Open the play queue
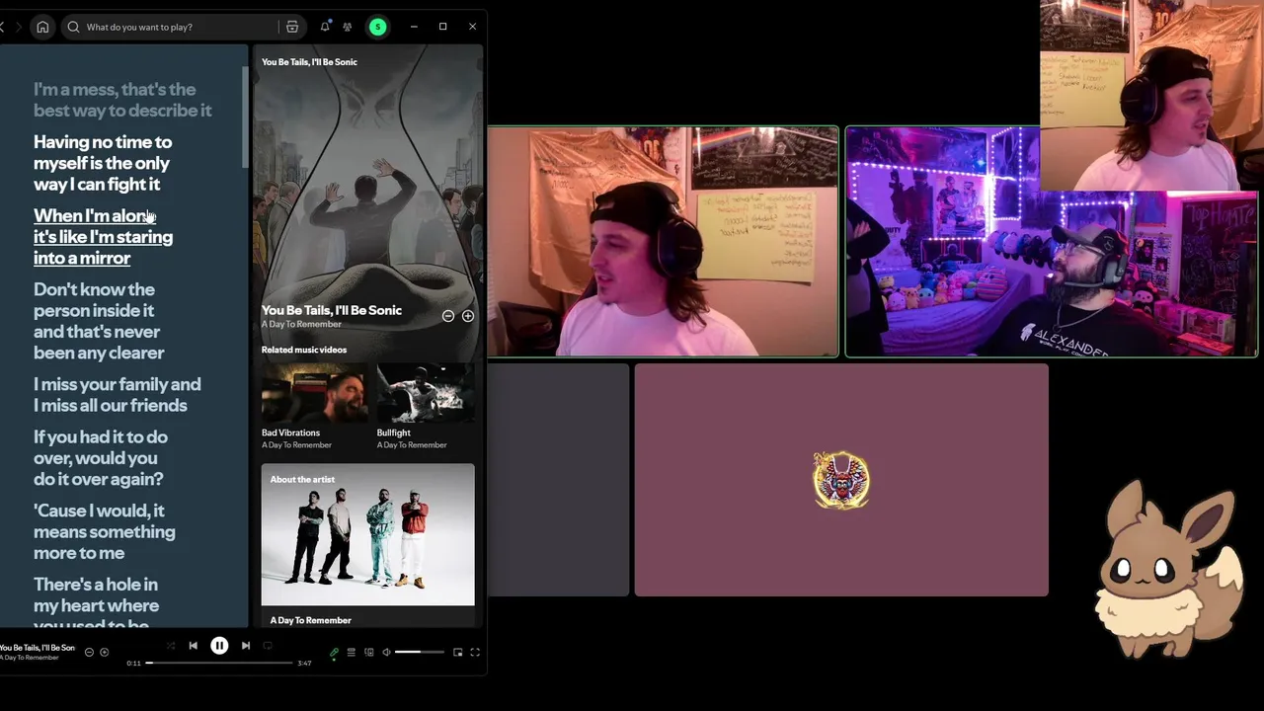This screenshot has width=1264, height=711. [351, 653]
